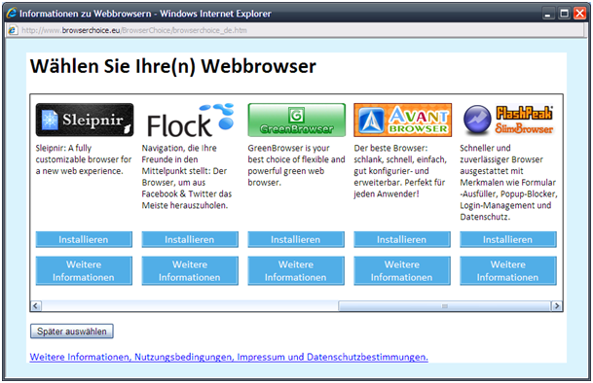Click the Sleipnir description text

pyautogui.click(x=84, y=159)
